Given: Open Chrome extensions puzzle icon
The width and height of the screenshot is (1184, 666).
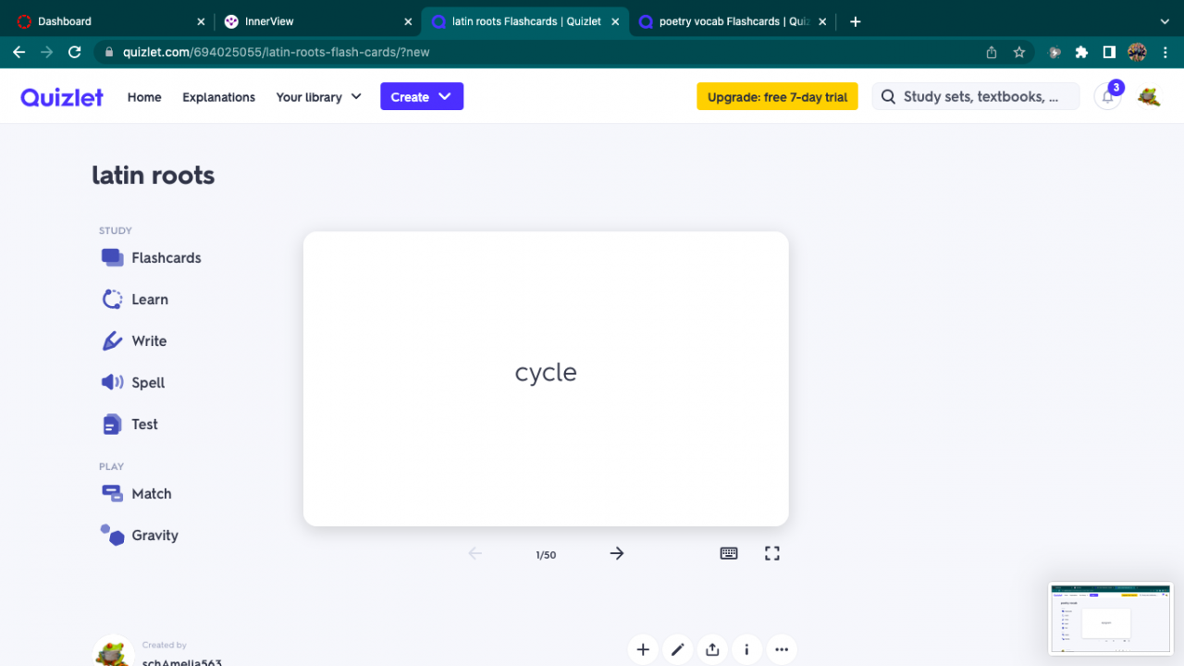Looking at the screenshot, I should 1081,53.
